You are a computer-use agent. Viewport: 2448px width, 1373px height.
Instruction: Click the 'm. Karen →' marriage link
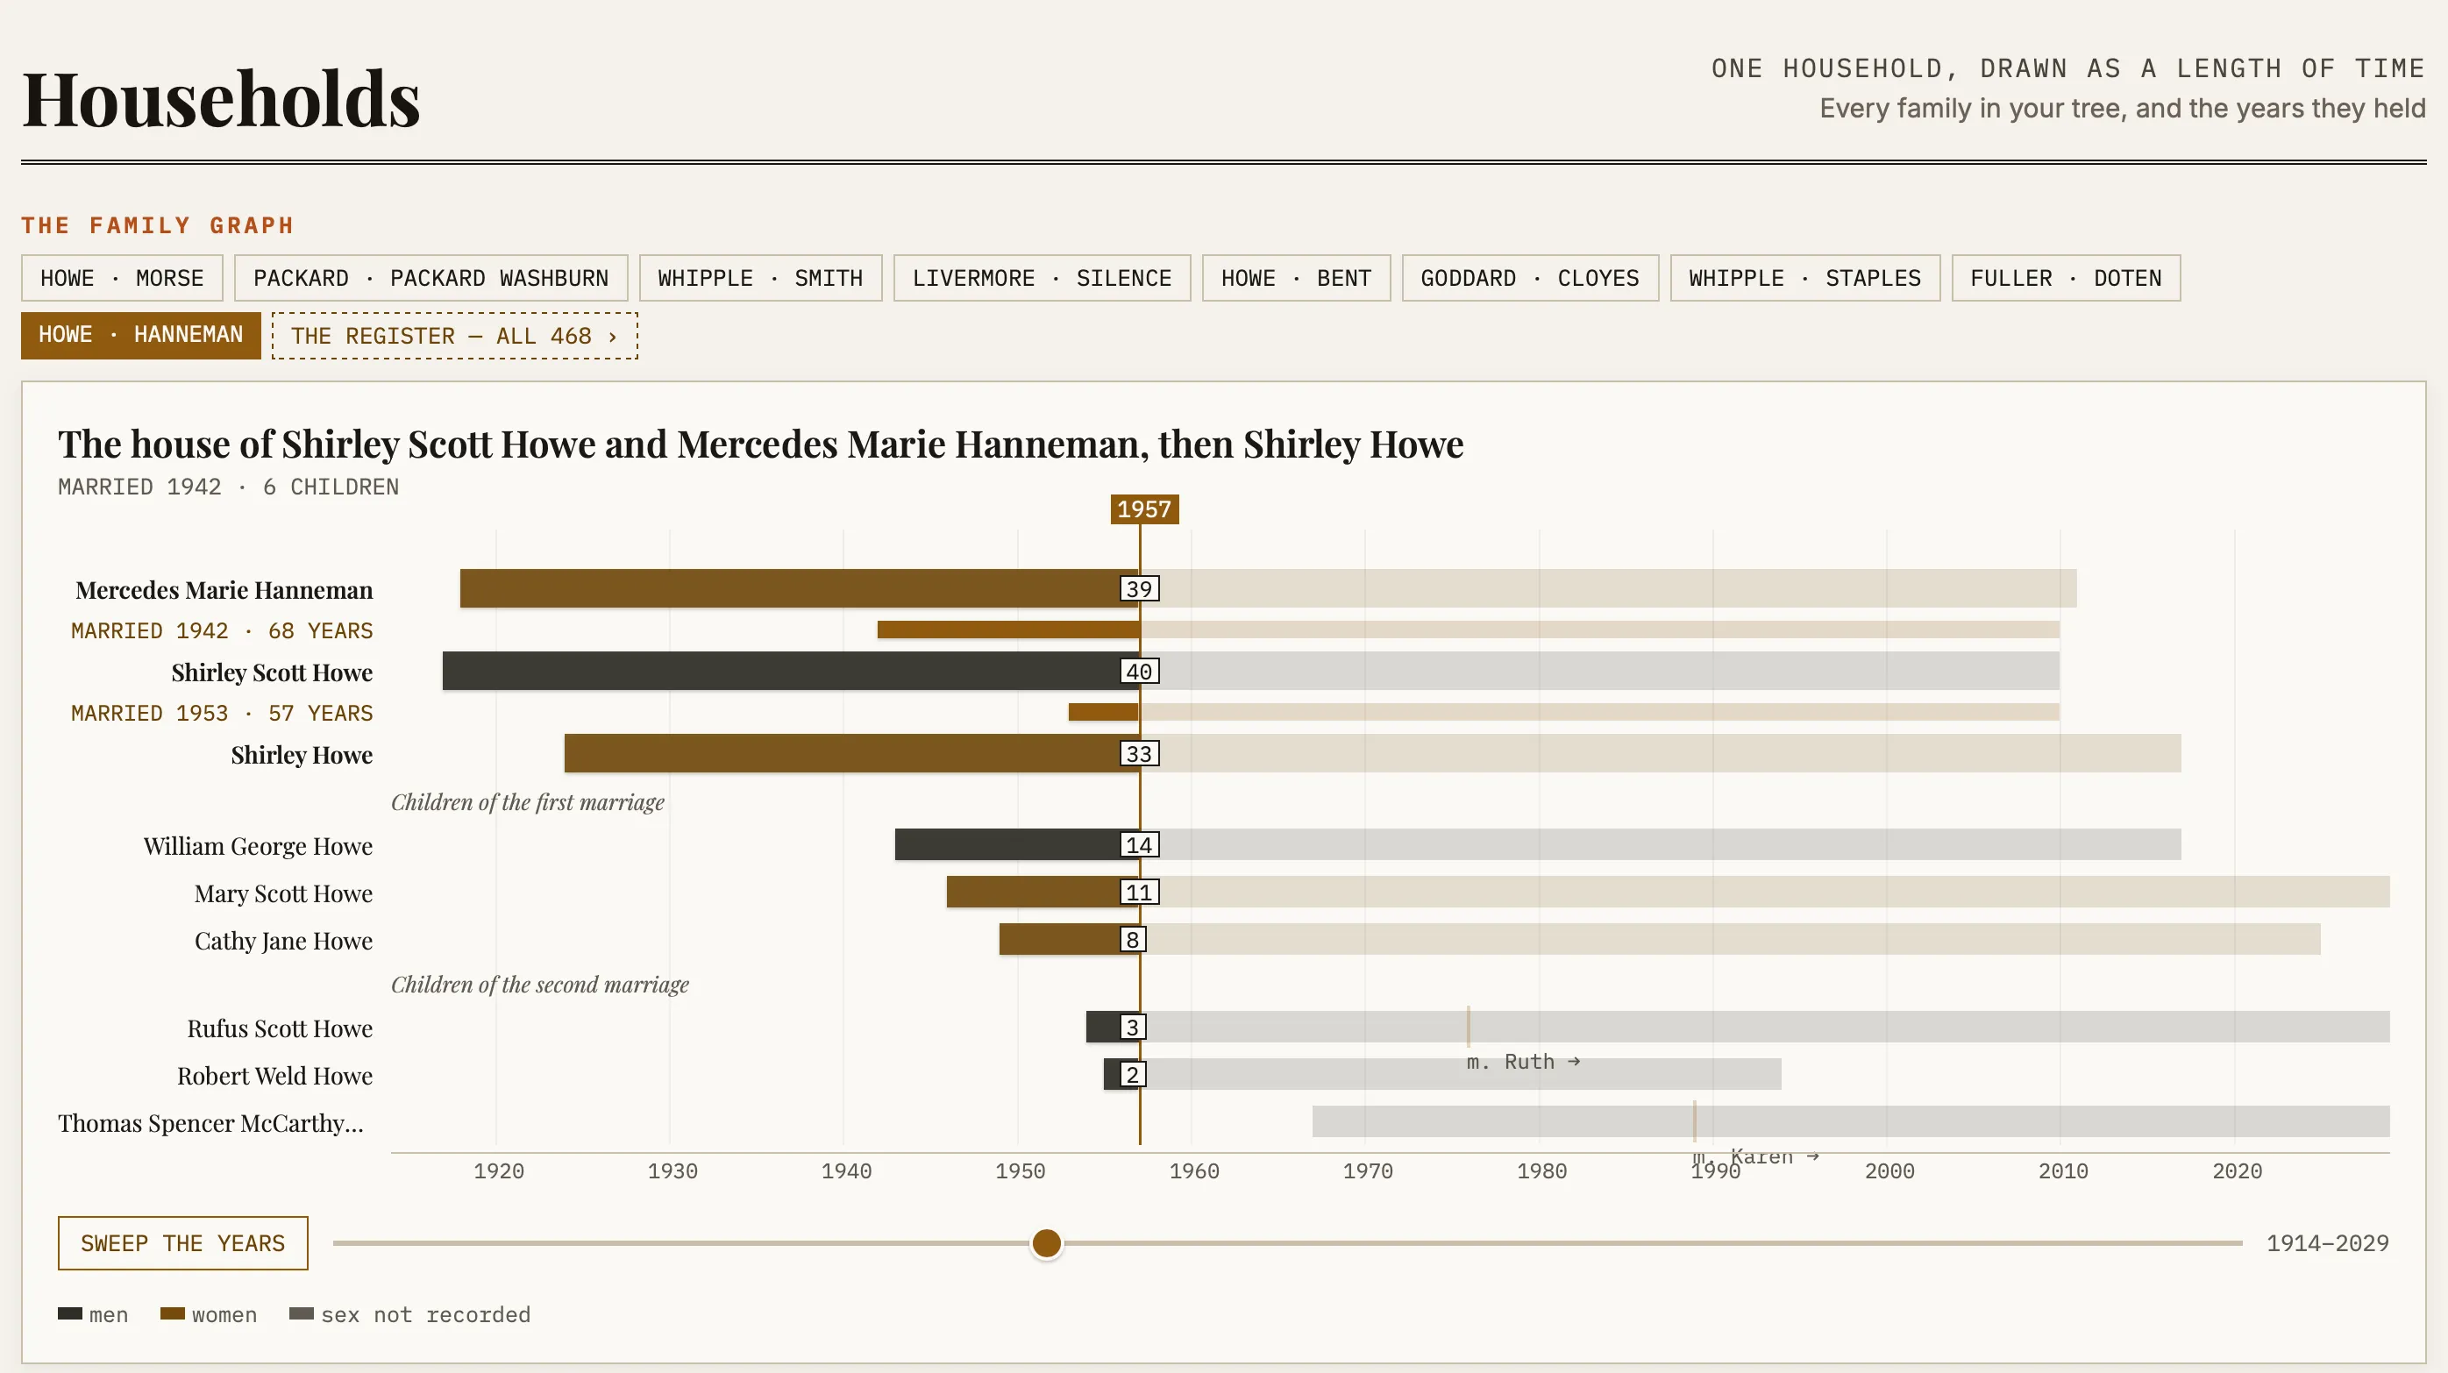pyautogui.click(x=1755, y=1156)
